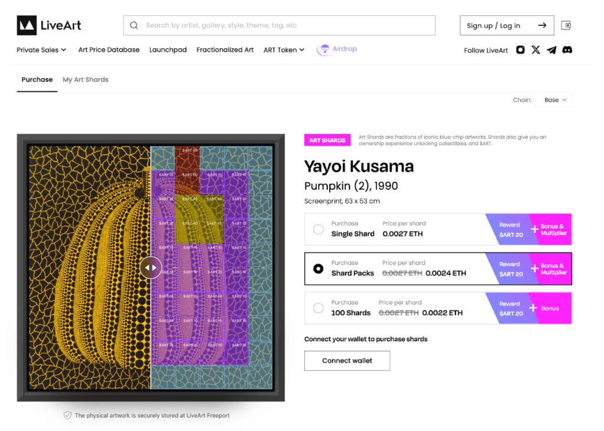Click the LiveAart logo icon
This screenshot has width=604, height=431.
pos(27,25)
